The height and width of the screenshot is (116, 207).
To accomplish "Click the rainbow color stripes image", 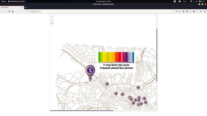I will pos(116,57).
